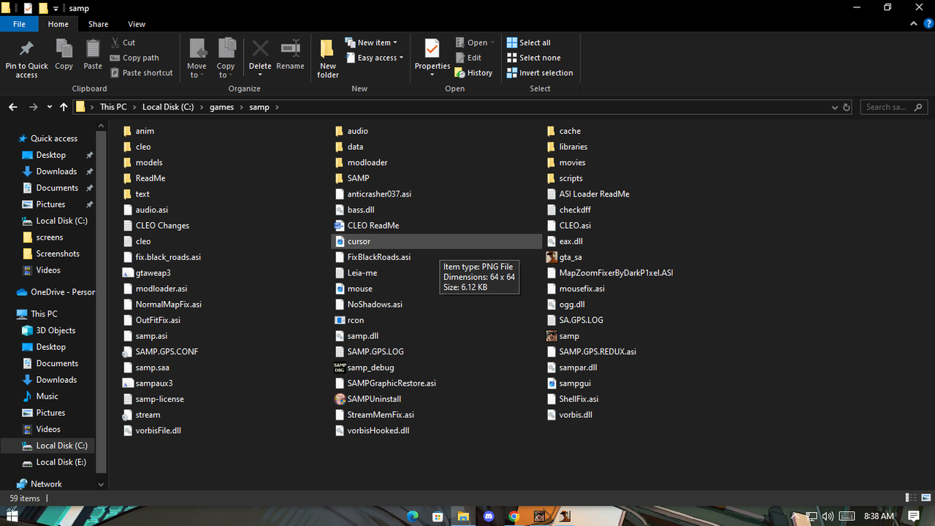Select the Home ribbon tab

click(58, 24)
